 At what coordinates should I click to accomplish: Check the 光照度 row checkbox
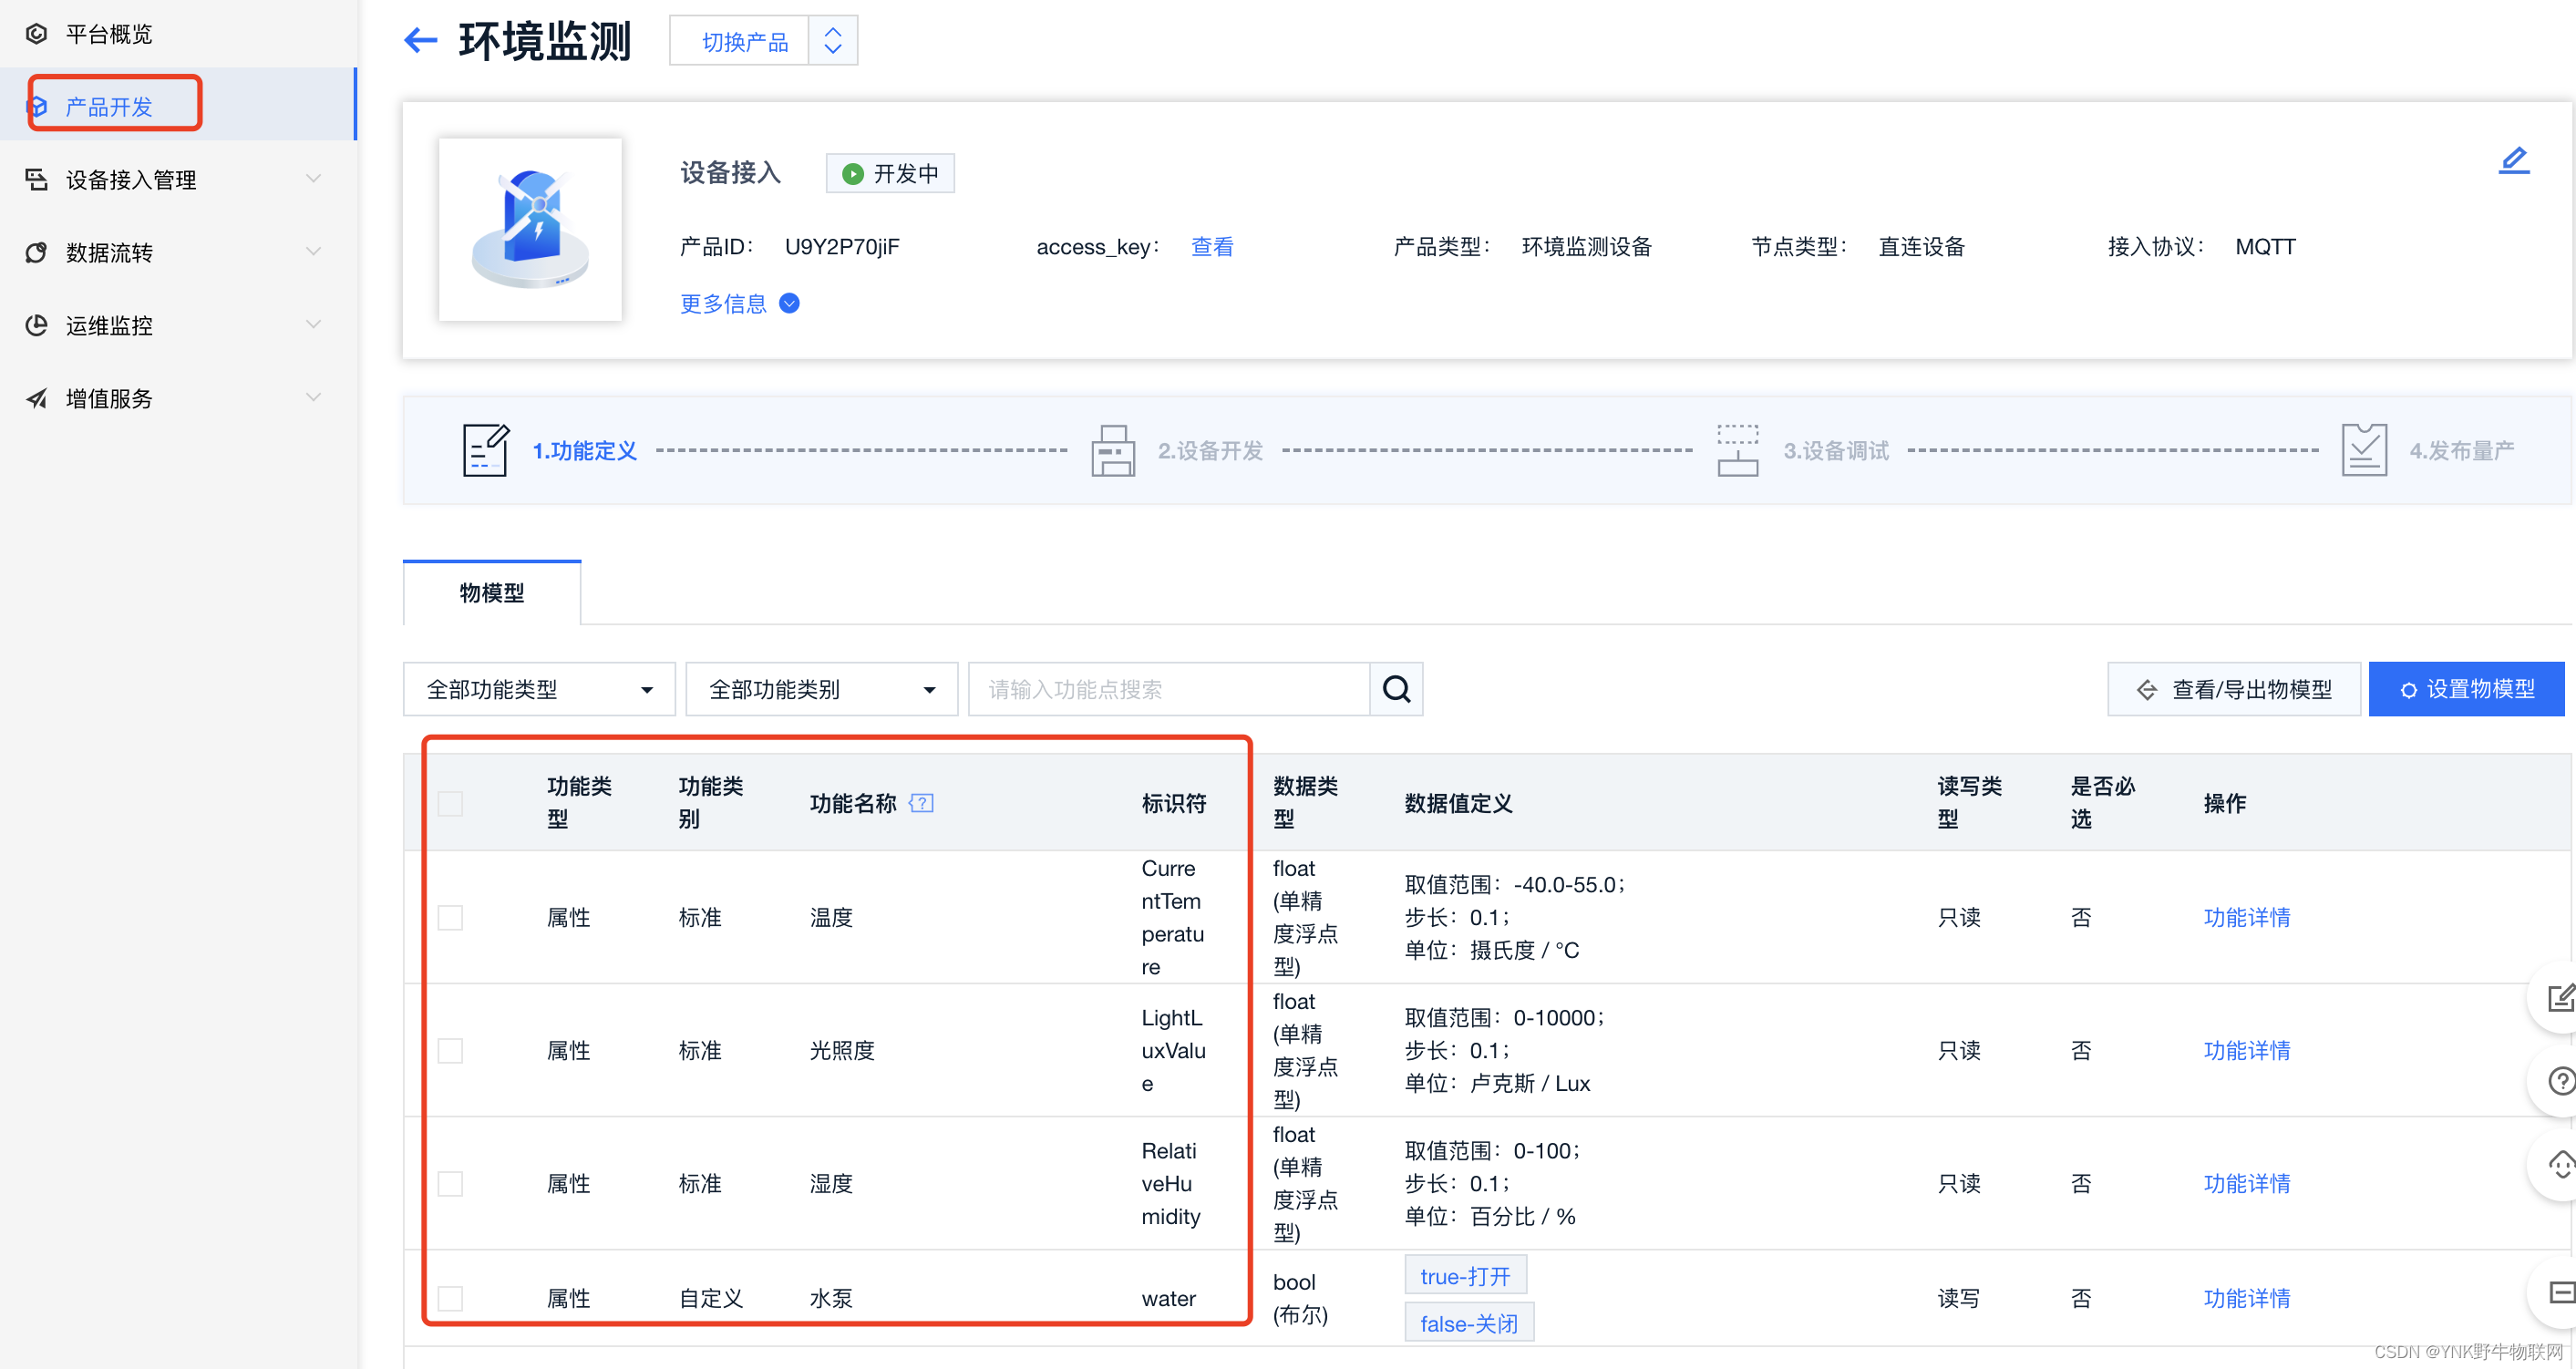pyautogui.click(x=450, y=1050)
